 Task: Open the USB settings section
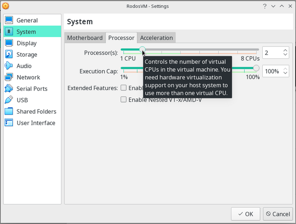coord(22,100)
